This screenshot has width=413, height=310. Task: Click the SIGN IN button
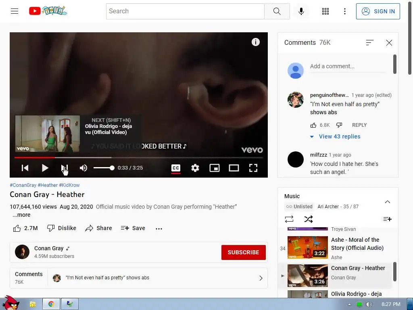pyautogui.click(x=378, y=11)
